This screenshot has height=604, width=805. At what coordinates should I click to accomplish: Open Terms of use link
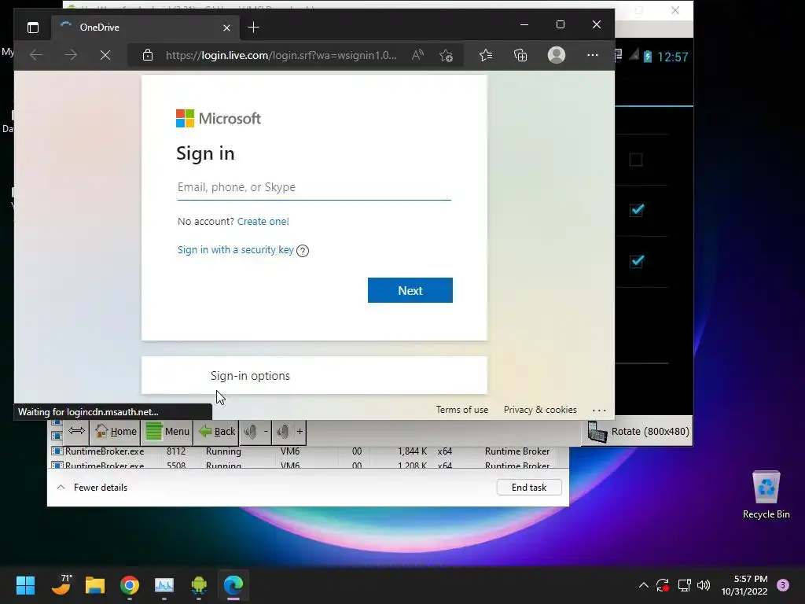pyautogui.click(x=462, y=410)
